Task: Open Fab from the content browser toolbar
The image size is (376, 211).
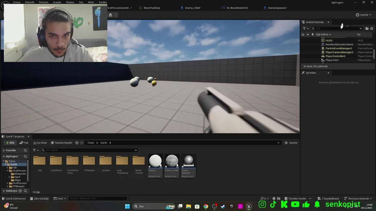Action: [24, 143]
